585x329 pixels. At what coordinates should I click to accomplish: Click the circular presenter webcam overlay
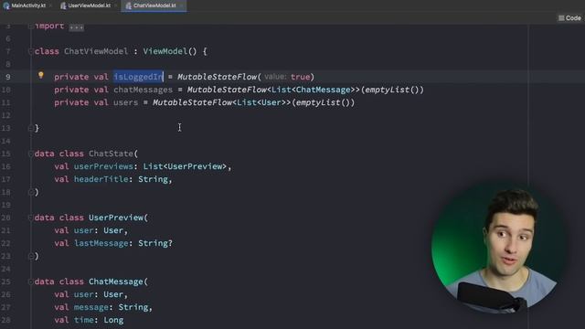(499, 247)
